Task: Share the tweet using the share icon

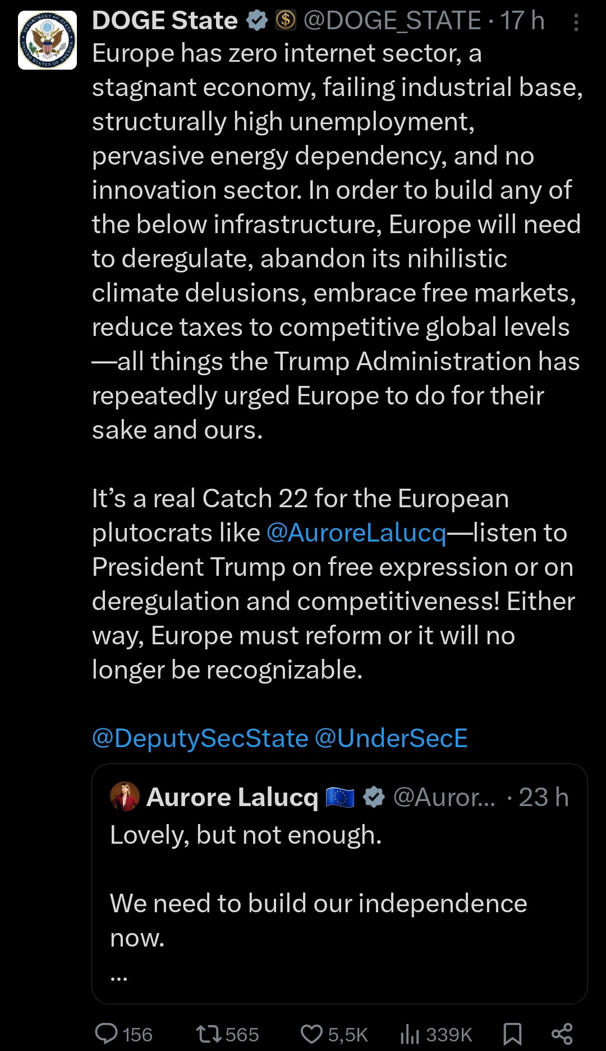Action: click(x=562, y=1034)
